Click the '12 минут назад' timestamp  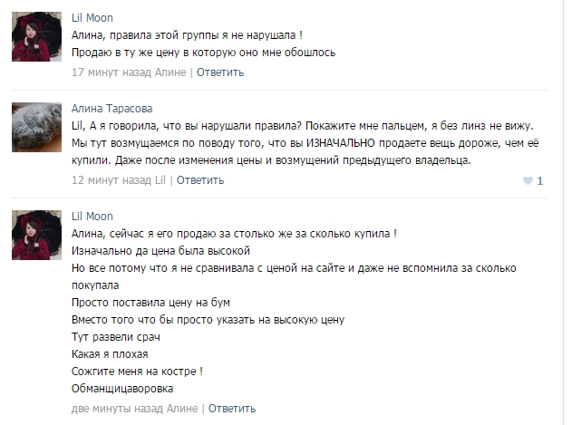111,180
